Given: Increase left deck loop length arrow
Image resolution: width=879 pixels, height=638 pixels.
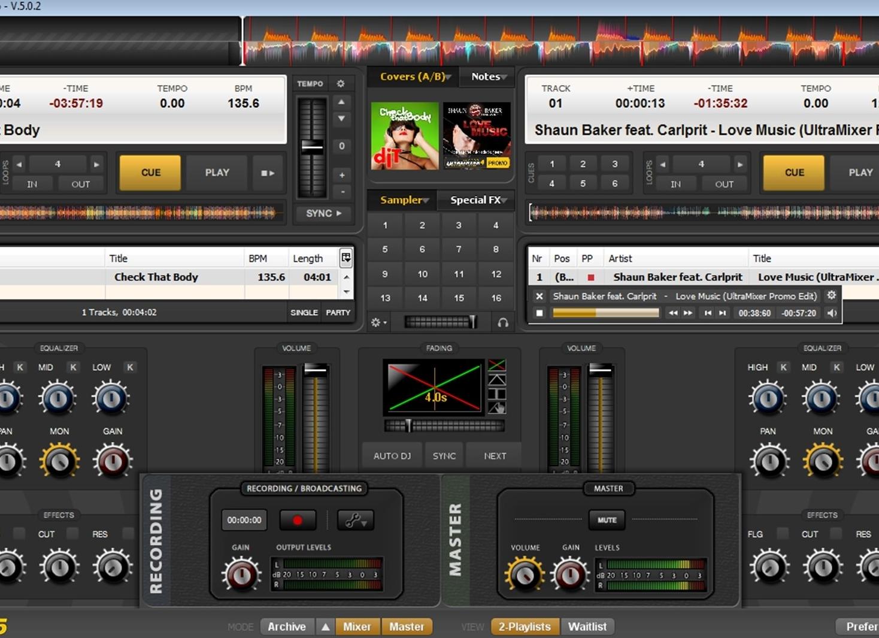Looking at the screenshot, I should pyautogui.click(x=96, y=164).
